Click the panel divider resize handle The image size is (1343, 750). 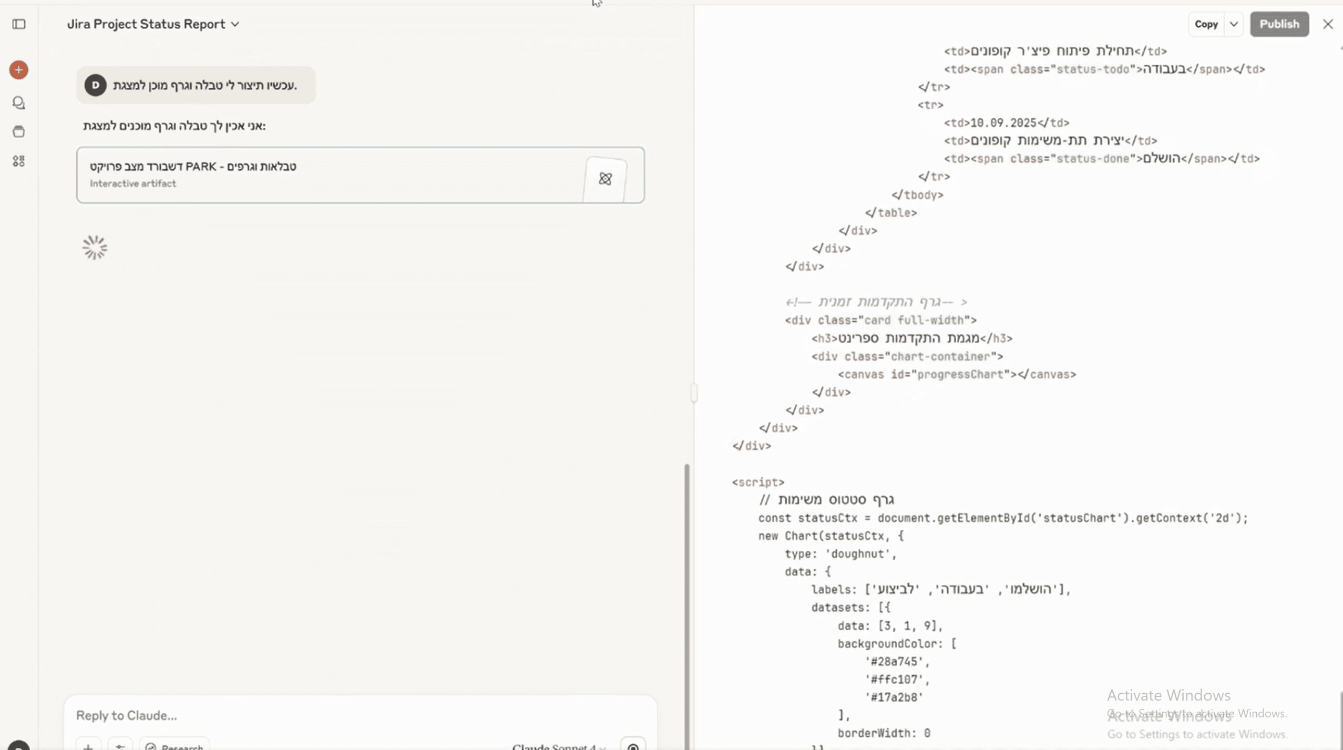(x=694, y=393)
